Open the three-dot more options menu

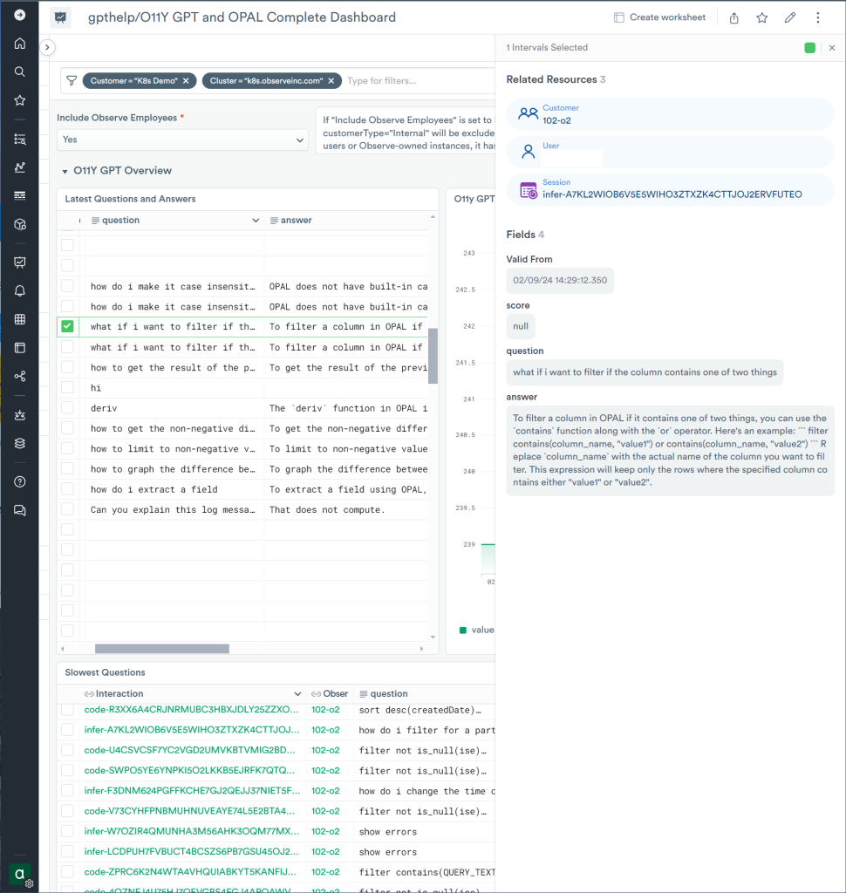pyautogui.click(x=817, y=17)
